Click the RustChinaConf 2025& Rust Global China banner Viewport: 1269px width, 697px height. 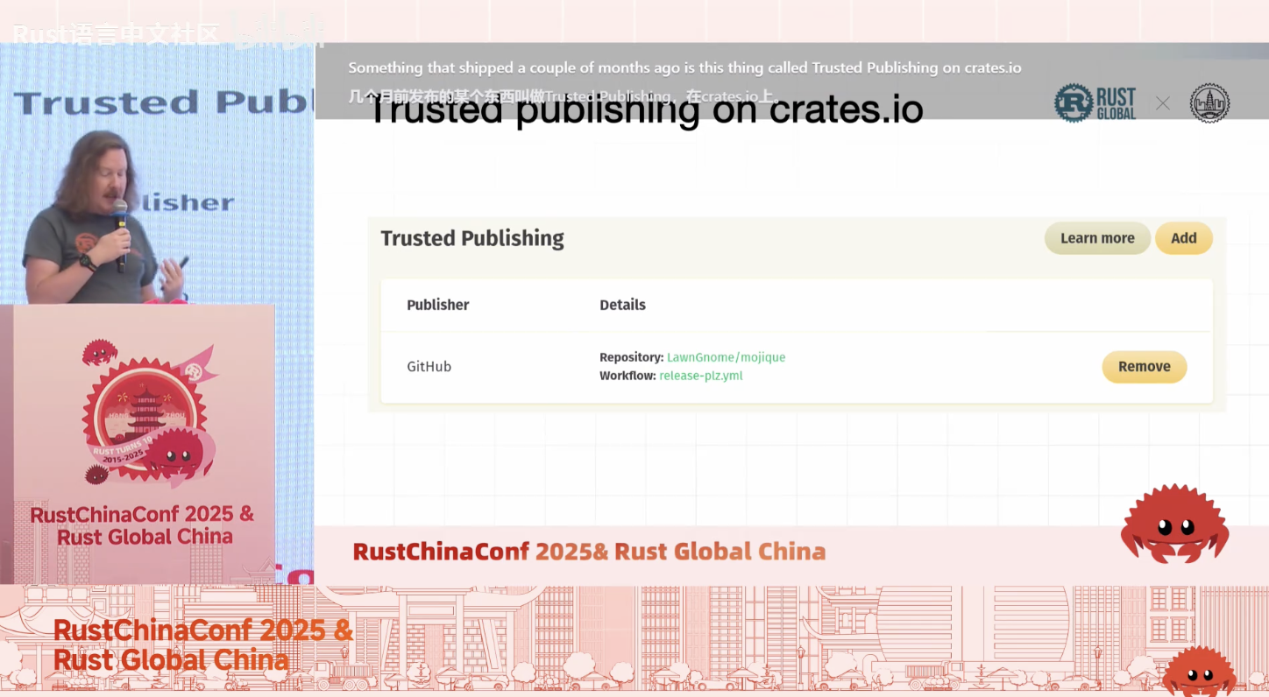(589, 552)
